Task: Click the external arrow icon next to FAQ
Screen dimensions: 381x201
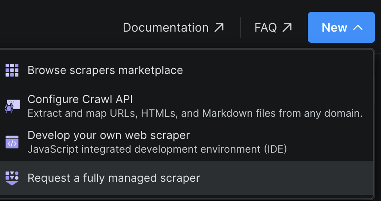Action: tap(287, 28)
